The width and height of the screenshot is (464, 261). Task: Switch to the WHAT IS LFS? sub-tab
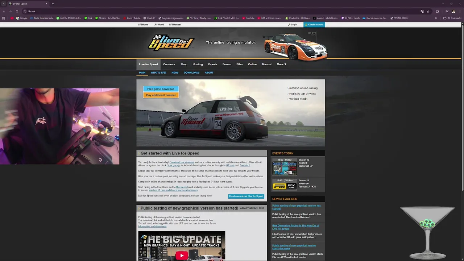pyautogui.click(x=158, y=72)
